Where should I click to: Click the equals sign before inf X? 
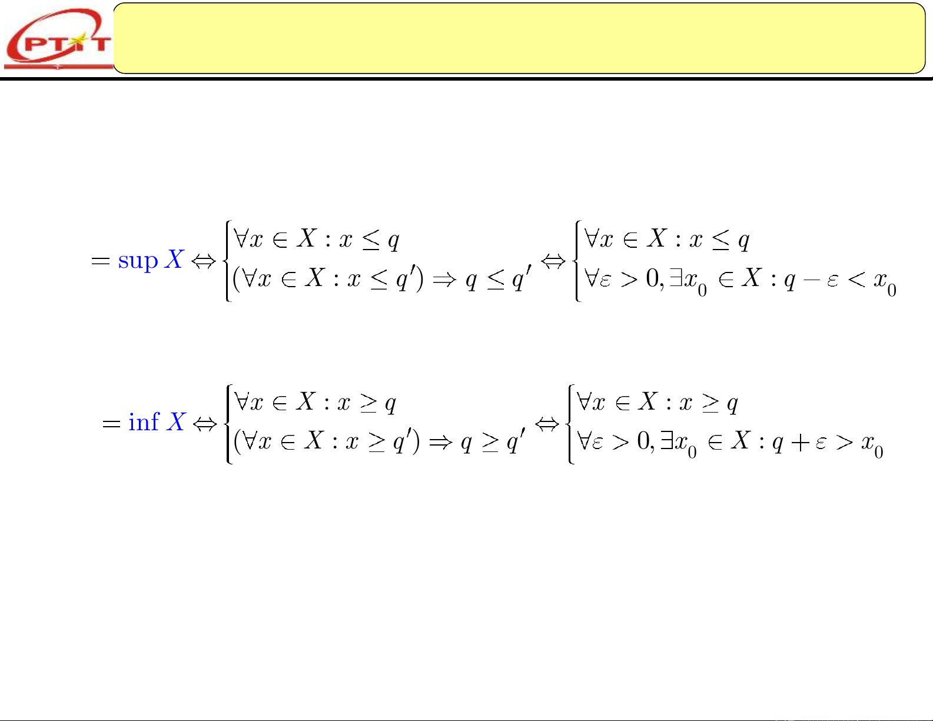(x=111, y=423)
